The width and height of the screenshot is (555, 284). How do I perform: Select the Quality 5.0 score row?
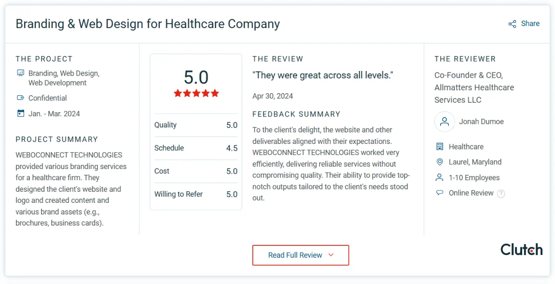tap(196, 125)
